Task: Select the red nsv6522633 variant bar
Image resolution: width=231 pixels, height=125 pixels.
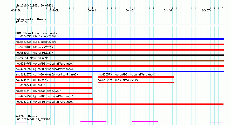Action: pos(119,44)
